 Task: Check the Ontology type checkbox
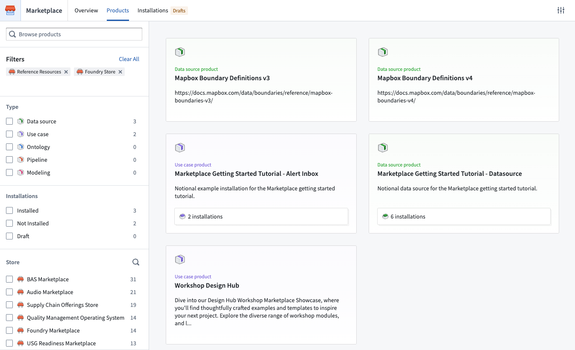click(x=9, y=147)
